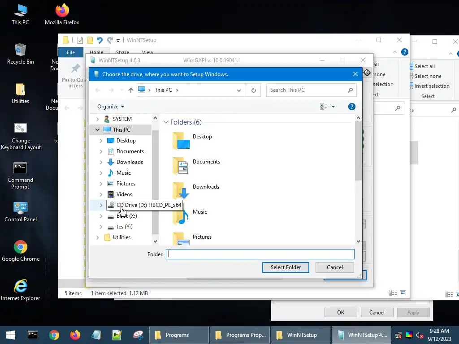Click the Folder name input field

point(260,254)
